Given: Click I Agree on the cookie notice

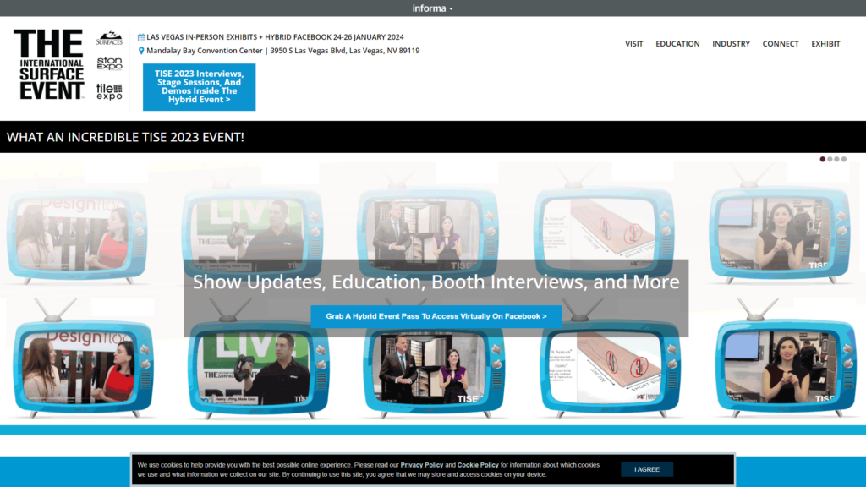Looking at the screenshot, I should click(647, 469).
